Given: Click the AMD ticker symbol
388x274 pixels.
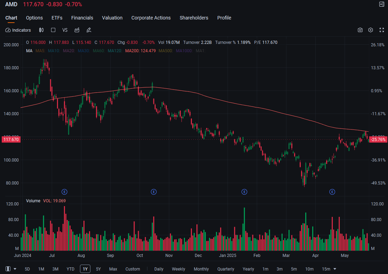Looking at the screenshot, I should click(11, 4).
